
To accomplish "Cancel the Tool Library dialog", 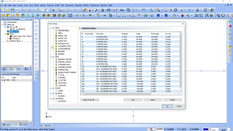I will (x=179, y=106).
